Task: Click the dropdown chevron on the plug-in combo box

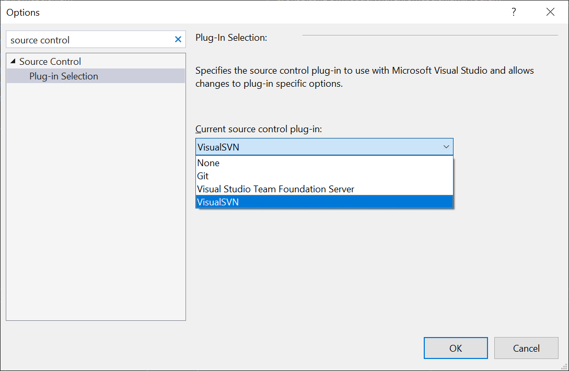Action: [x=446, y=147]
